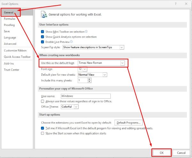Expand the default font dropdown
This screenshot has width=192, height=158.
tap(122, 63)
